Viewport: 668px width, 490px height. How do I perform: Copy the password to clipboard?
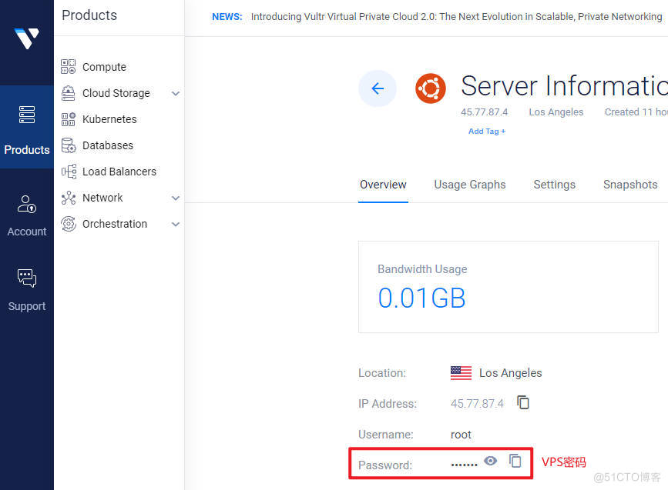click(x=515, y=461)
